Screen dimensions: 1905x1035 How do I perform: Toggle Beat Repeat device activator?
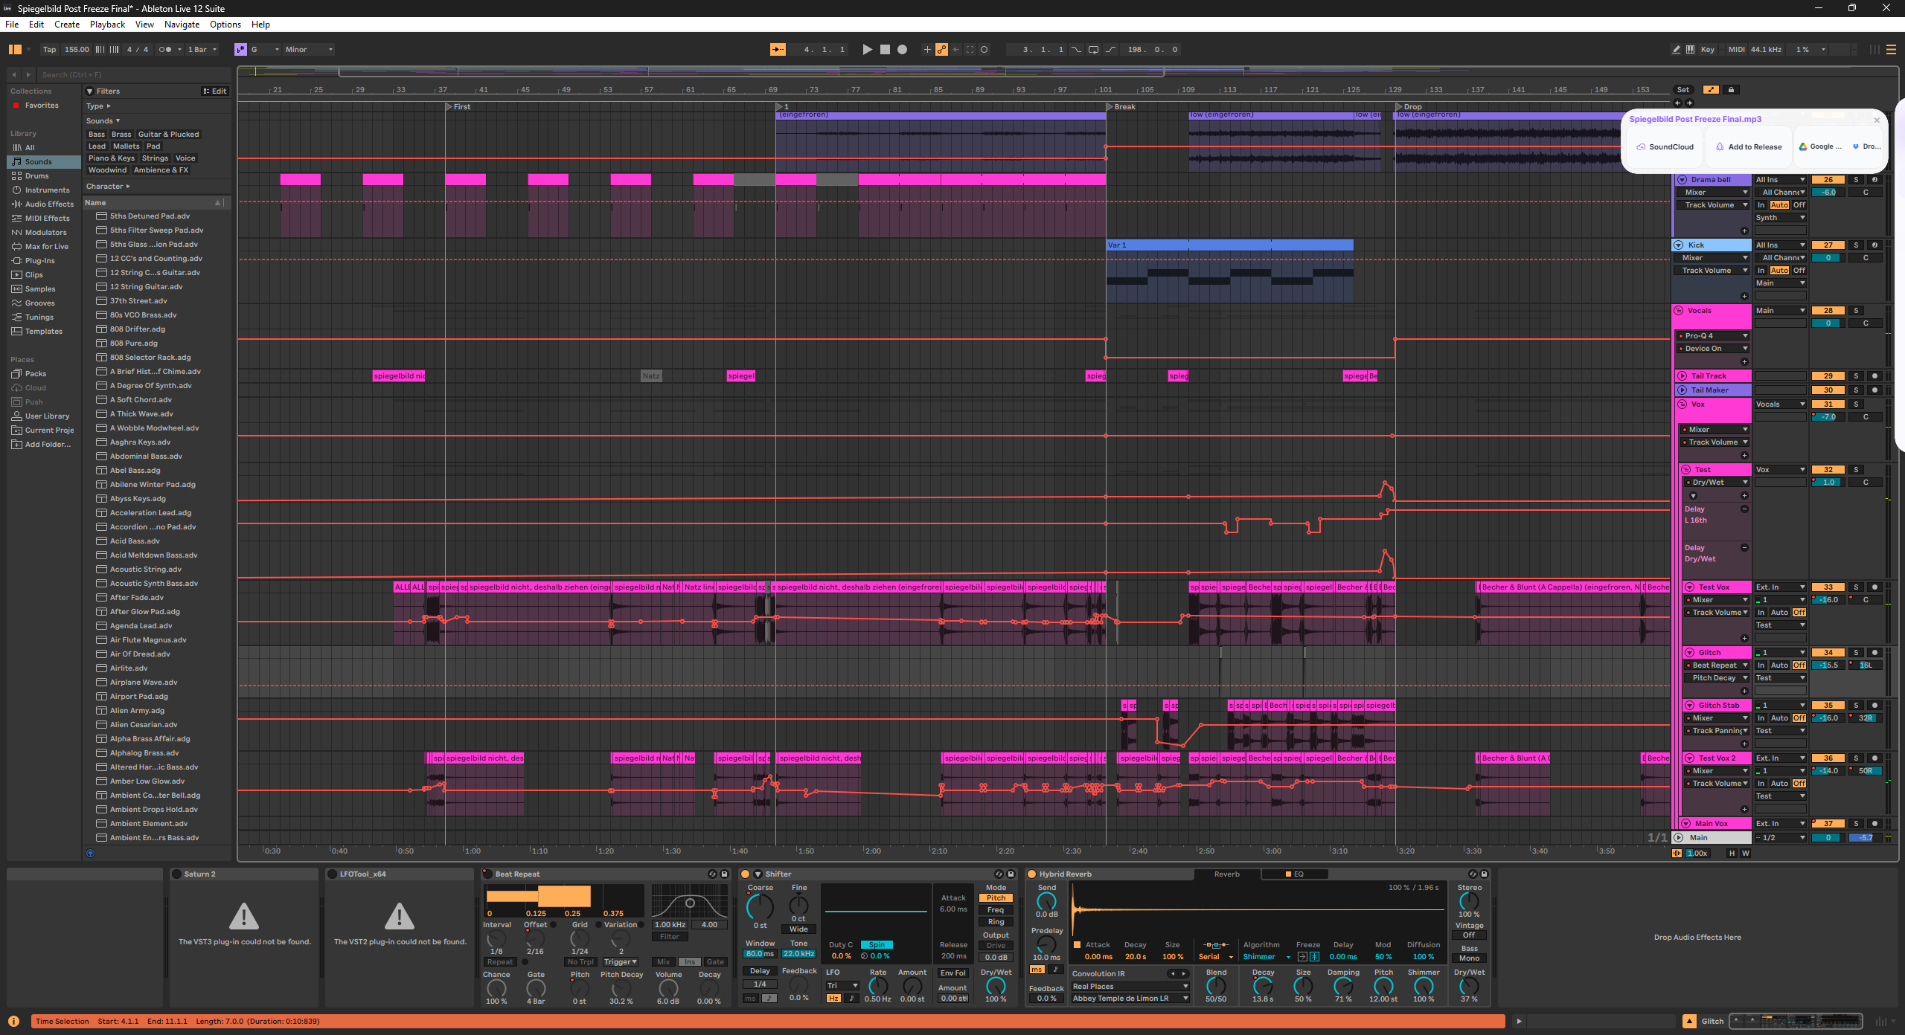pos(487,874)
